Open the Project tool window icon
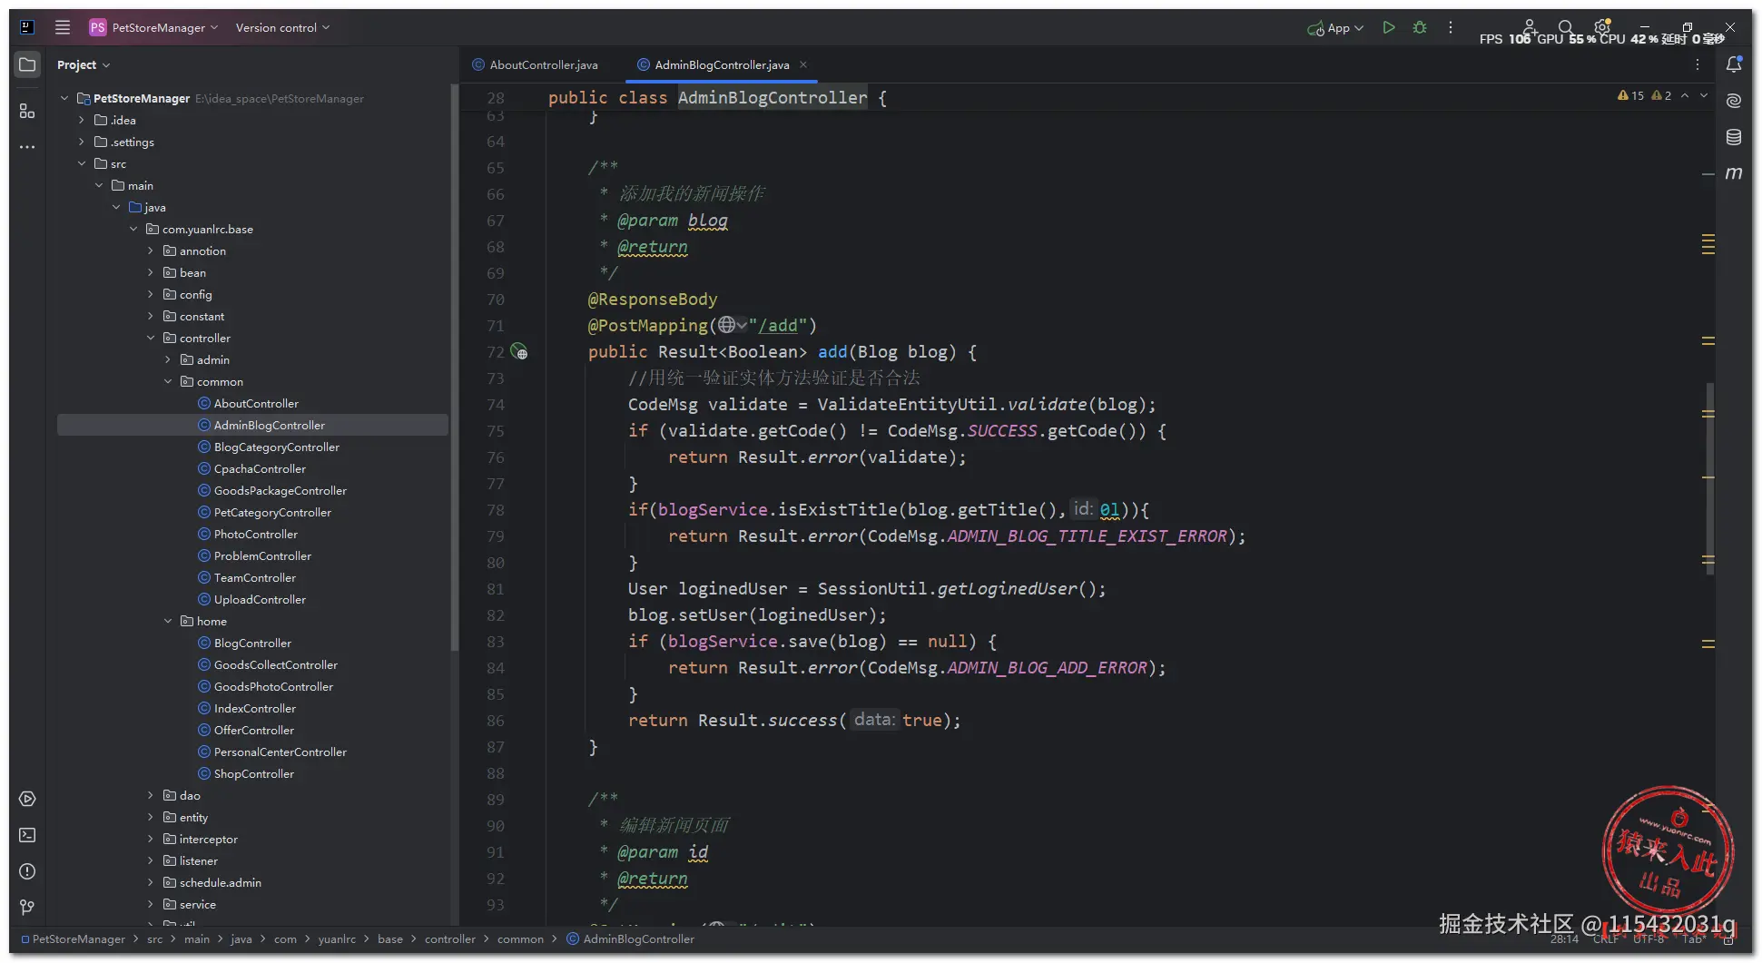The image size is (1762, 963). point(27,64)
